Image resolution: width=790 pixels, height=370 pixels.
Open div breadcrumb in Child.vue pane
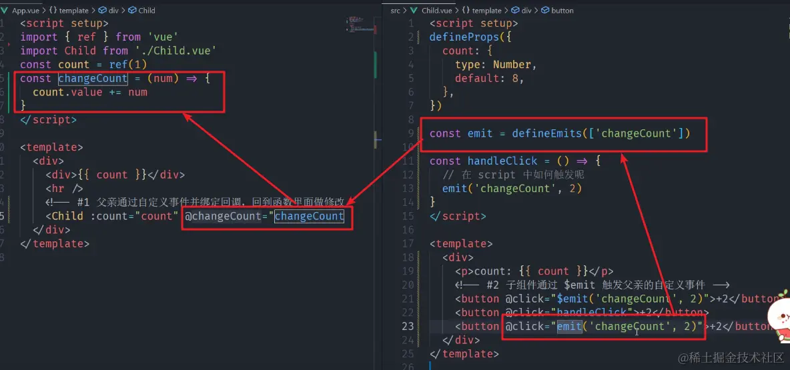526,10
